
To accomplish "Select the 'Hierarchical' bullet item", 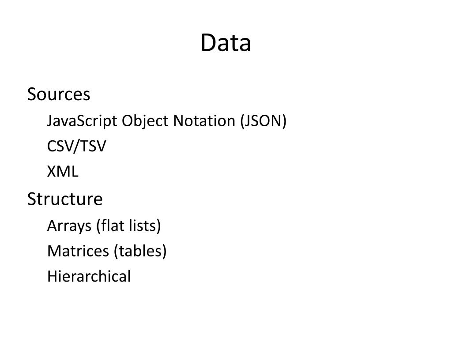I will (89, 276).
